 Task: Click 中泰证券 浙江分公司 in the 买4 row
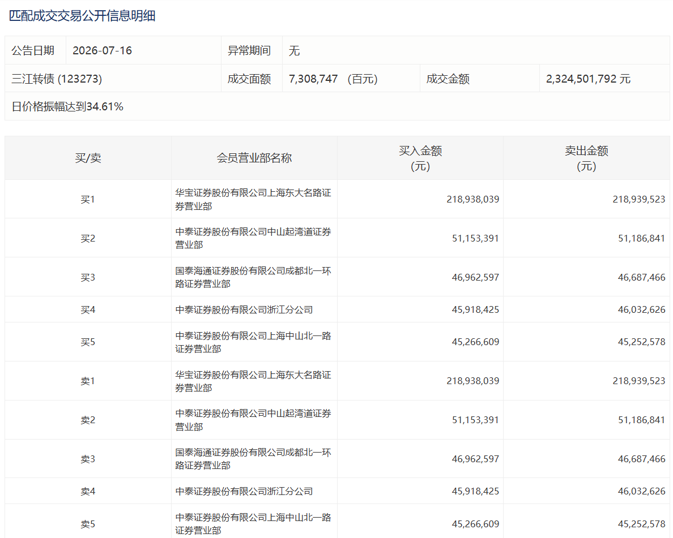coord(244,309)
